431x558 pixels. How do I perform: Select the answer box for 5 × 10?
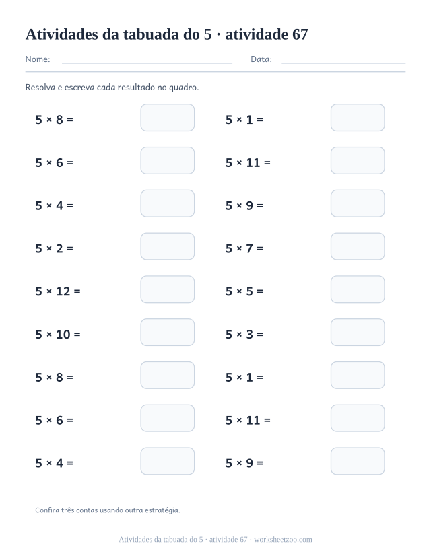pyautogui.click(x=167, y=333)
